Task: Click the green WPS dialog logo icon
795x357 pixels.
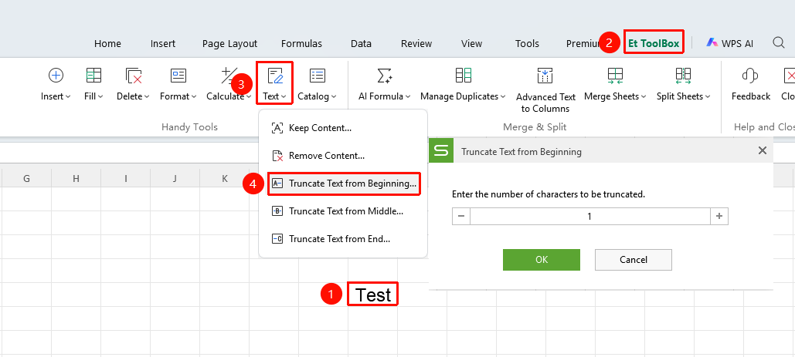Action: tap(442, 150)
